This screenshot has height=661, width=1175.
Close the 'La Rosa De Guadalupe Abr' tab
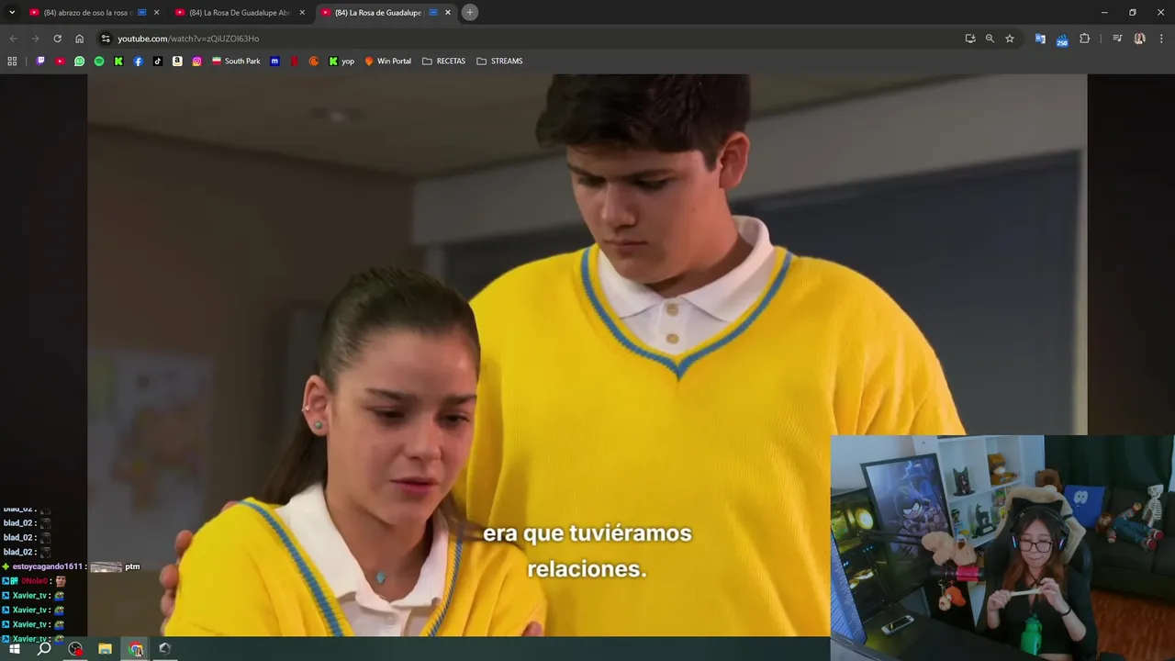pos(302,12)
